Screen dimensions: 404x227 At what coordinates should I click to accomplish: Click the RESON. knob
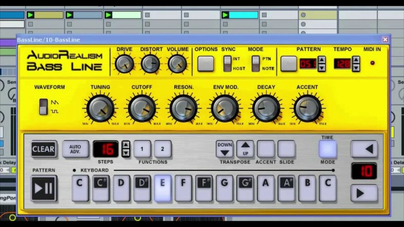tap(183, 108)
